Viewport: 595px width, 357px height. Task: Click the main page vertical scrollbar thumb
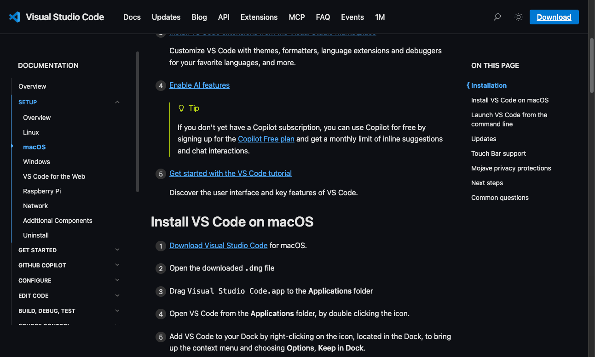[x=592, y=66]
